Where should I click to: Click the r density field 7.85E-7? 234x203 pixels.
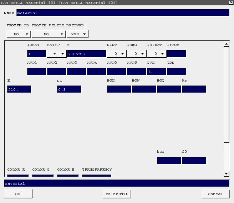[x=87, y=54]
